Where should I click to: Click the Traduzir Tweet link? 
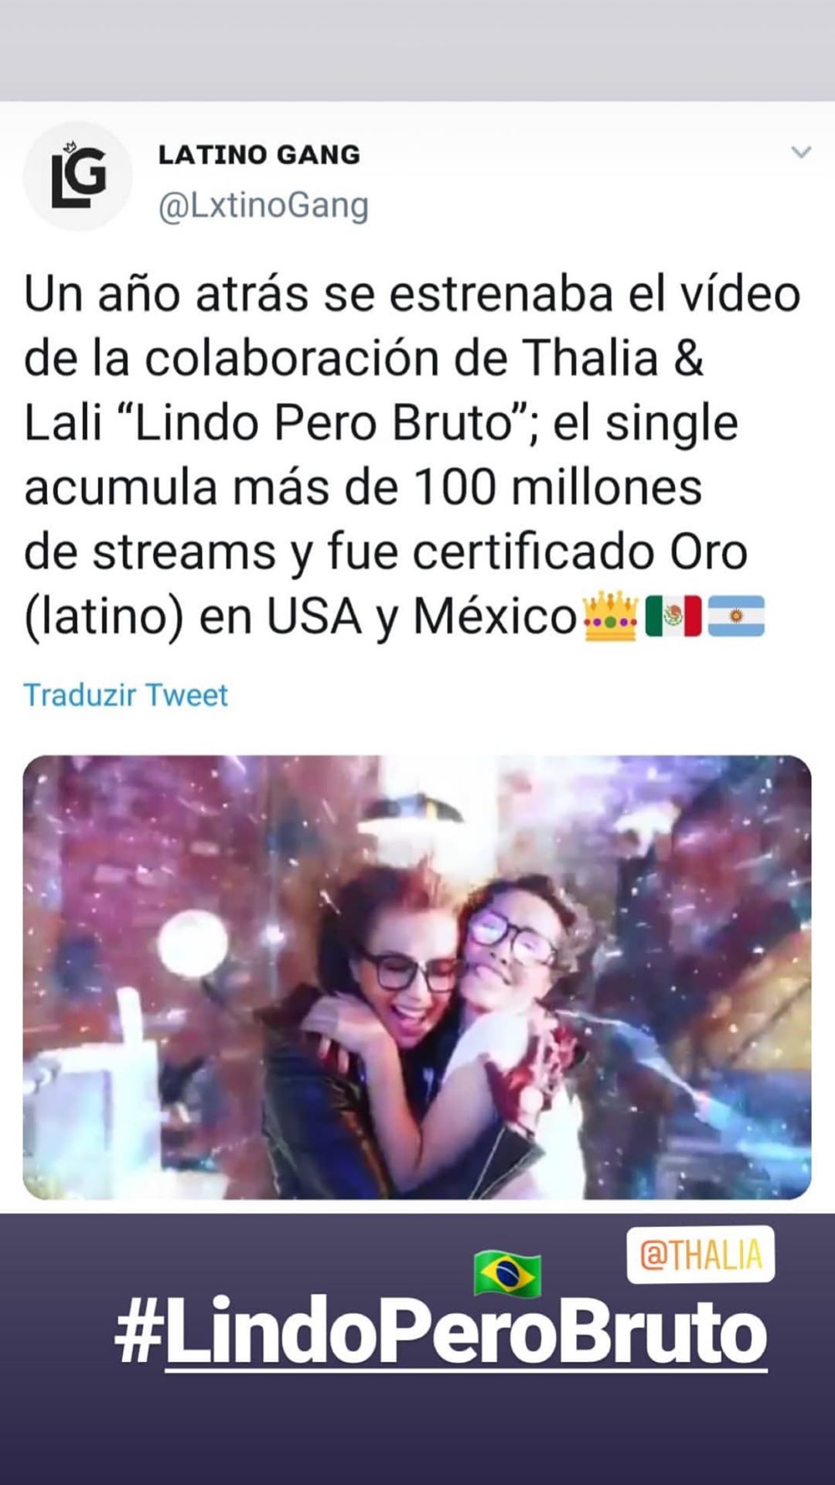pyautogui.click(x=125, y=695)
